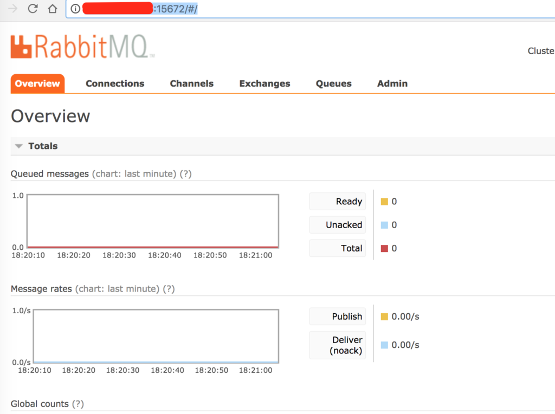Toggle the Publish rate chart series
This screenshot has width=555, height=414.
click(337, 316)
